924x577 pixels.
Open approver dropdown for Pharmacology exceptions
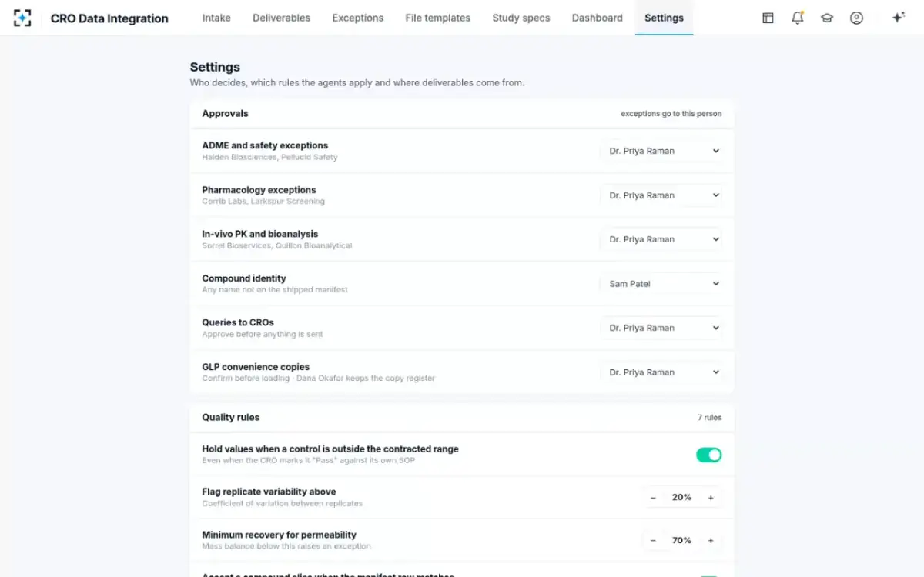click(661, 195)
